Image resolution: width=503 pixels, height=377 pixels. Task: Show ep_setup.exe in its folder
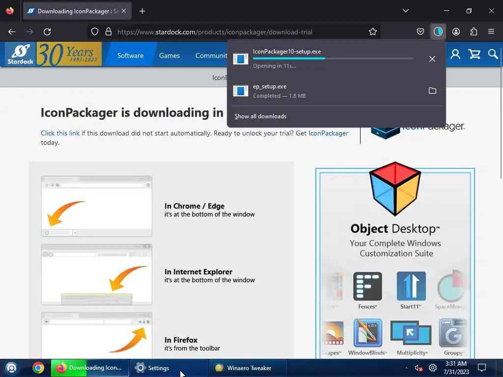click(432, 91)
